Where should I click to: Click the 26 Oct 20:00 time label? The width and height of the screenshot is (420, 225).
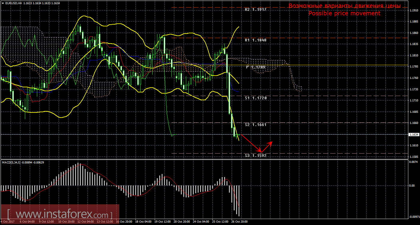click(x=240, y=222)
